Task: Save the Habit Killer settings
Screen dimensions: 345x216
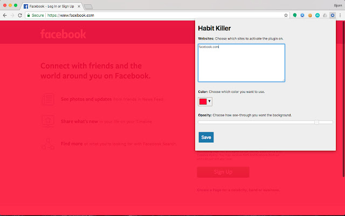Action: (206, 137)
